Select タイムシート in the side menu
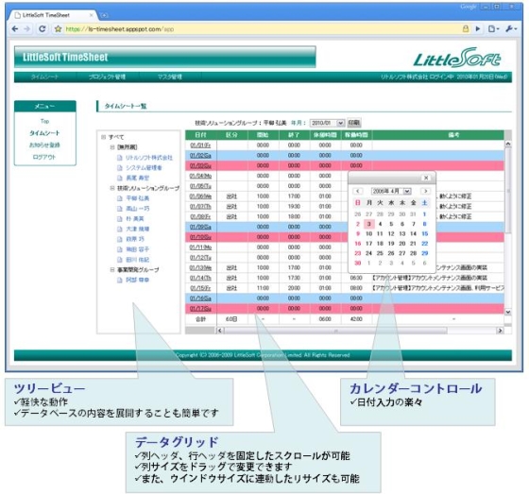The image size is (529, 494). pos(44,133)
